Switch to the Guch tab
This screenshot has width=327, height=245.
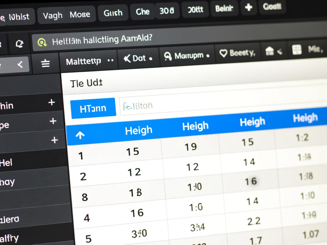(x=113, y=13)
